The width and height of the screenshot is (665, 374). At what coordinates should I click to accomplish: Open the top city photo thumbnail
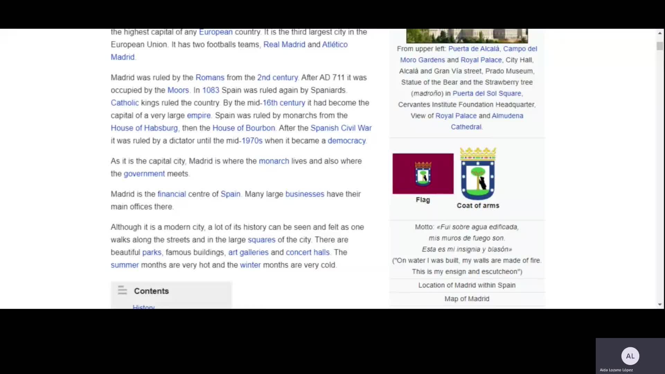coord(467,36)
